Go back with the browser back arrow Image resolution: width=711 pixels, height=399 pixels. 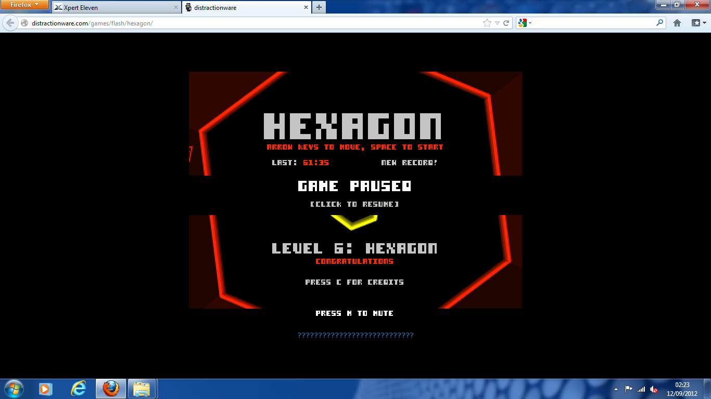click(10, 23)
